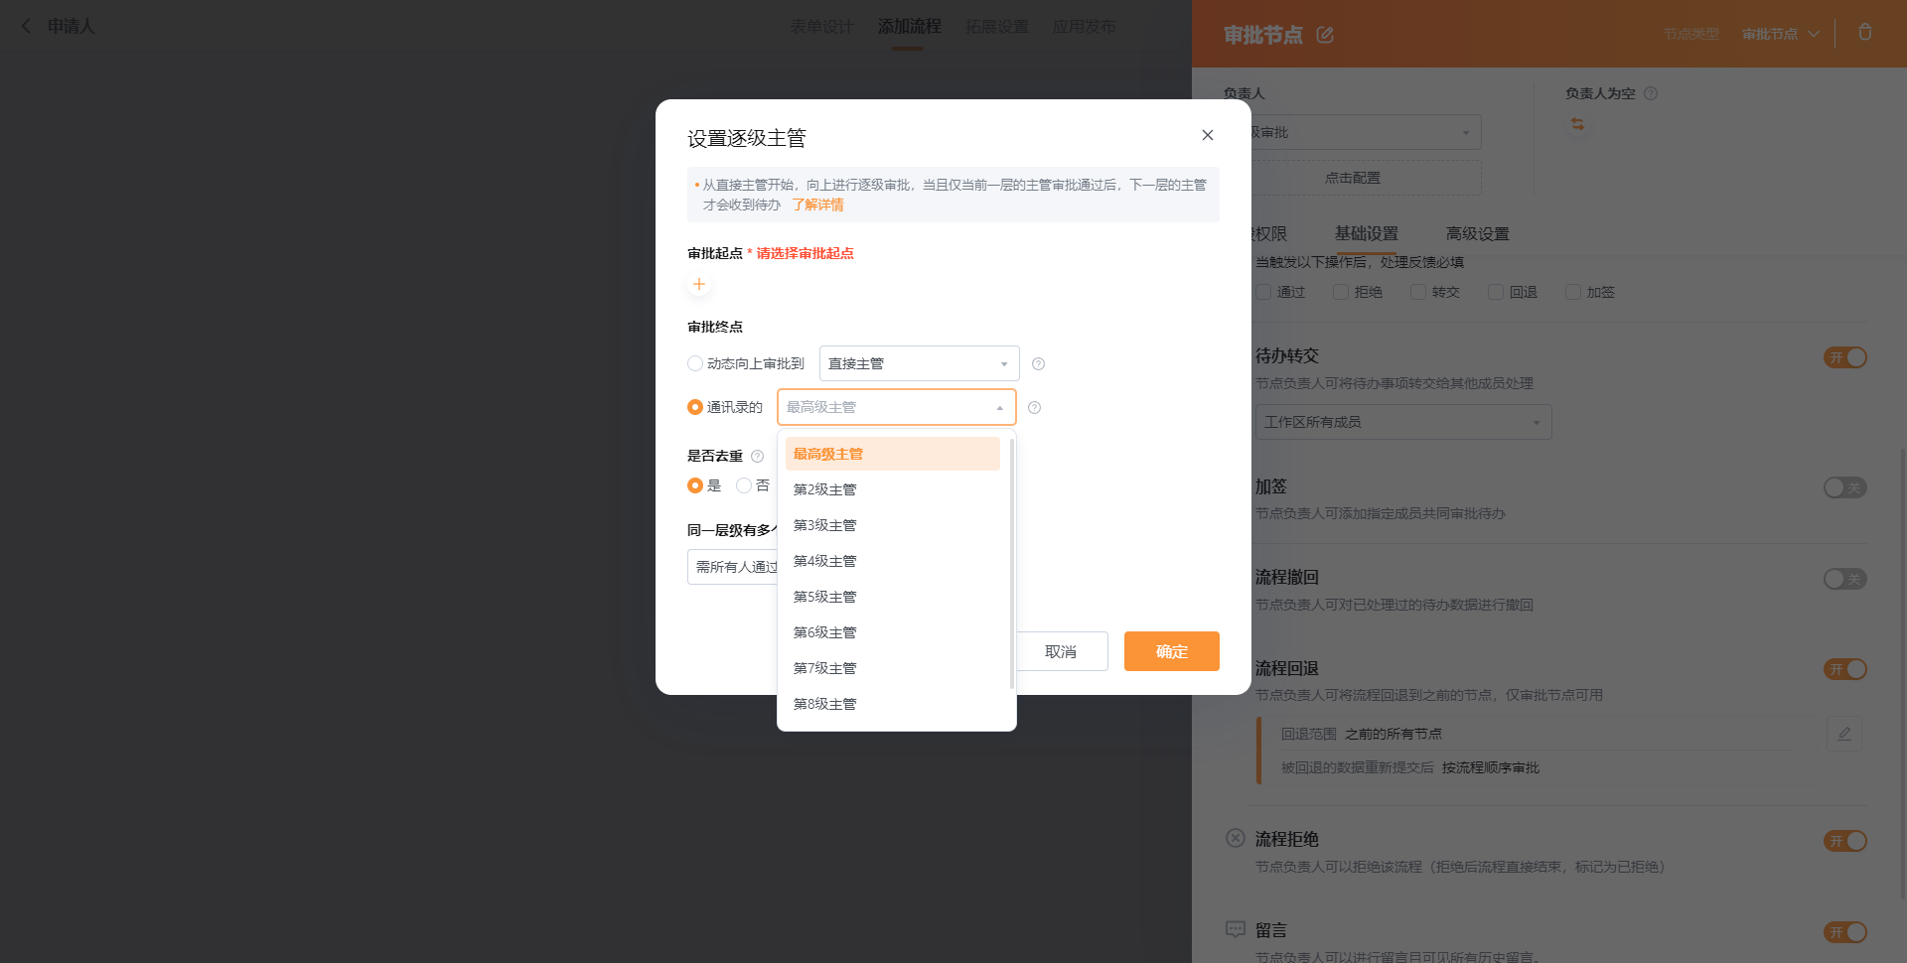
Task: Edit 回退范围 settings with pencil icon
Action: [x=1844, y=734]
